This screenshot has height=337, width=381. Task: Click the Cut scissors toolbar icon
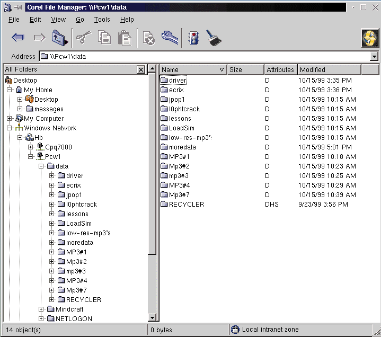click(83, 38)
